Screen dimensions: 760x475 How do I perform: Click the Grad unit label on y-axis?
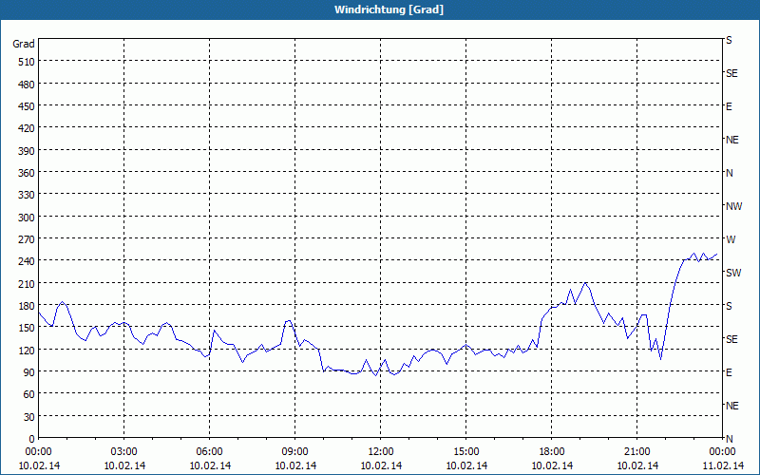24,44
